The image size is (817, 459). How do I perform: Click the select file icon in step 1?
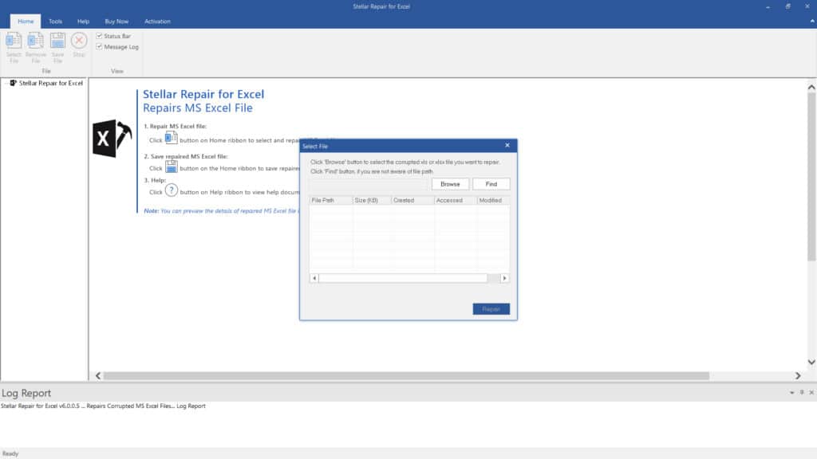[171, 138]
